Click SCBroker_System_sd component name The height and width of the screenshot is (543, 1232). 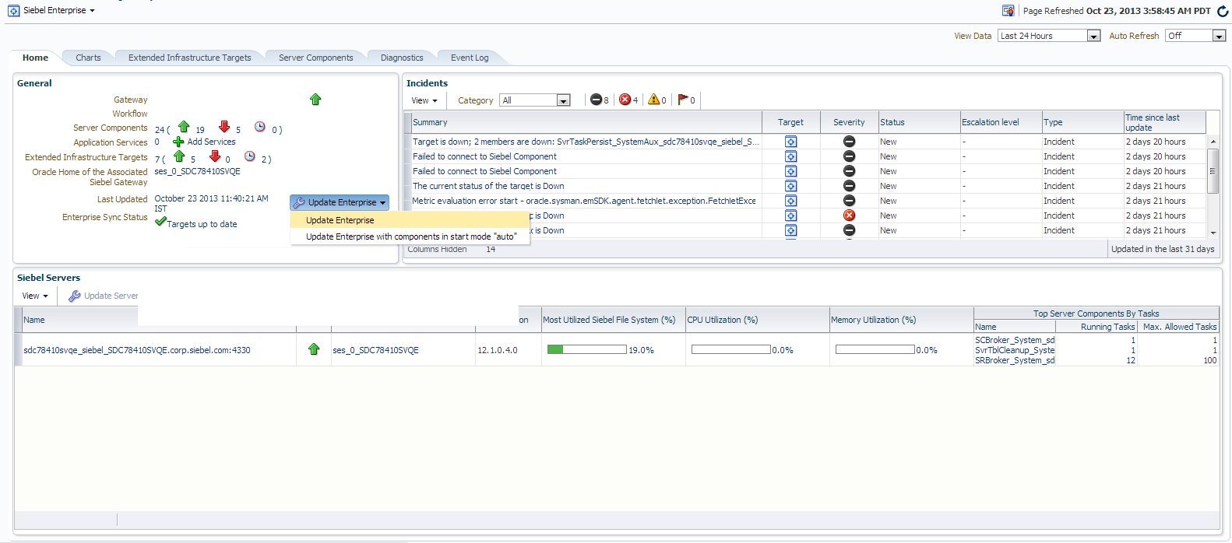point(1015,340)
